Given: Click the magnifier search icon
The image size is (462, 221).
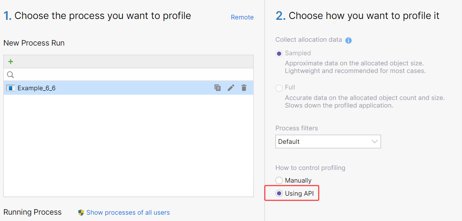Looking at the screenshot, I should click(x=11, y=75).
